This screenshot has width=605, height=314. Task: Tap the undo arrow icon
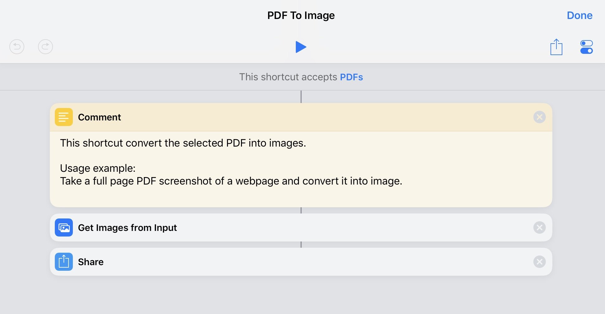[17, 47]
